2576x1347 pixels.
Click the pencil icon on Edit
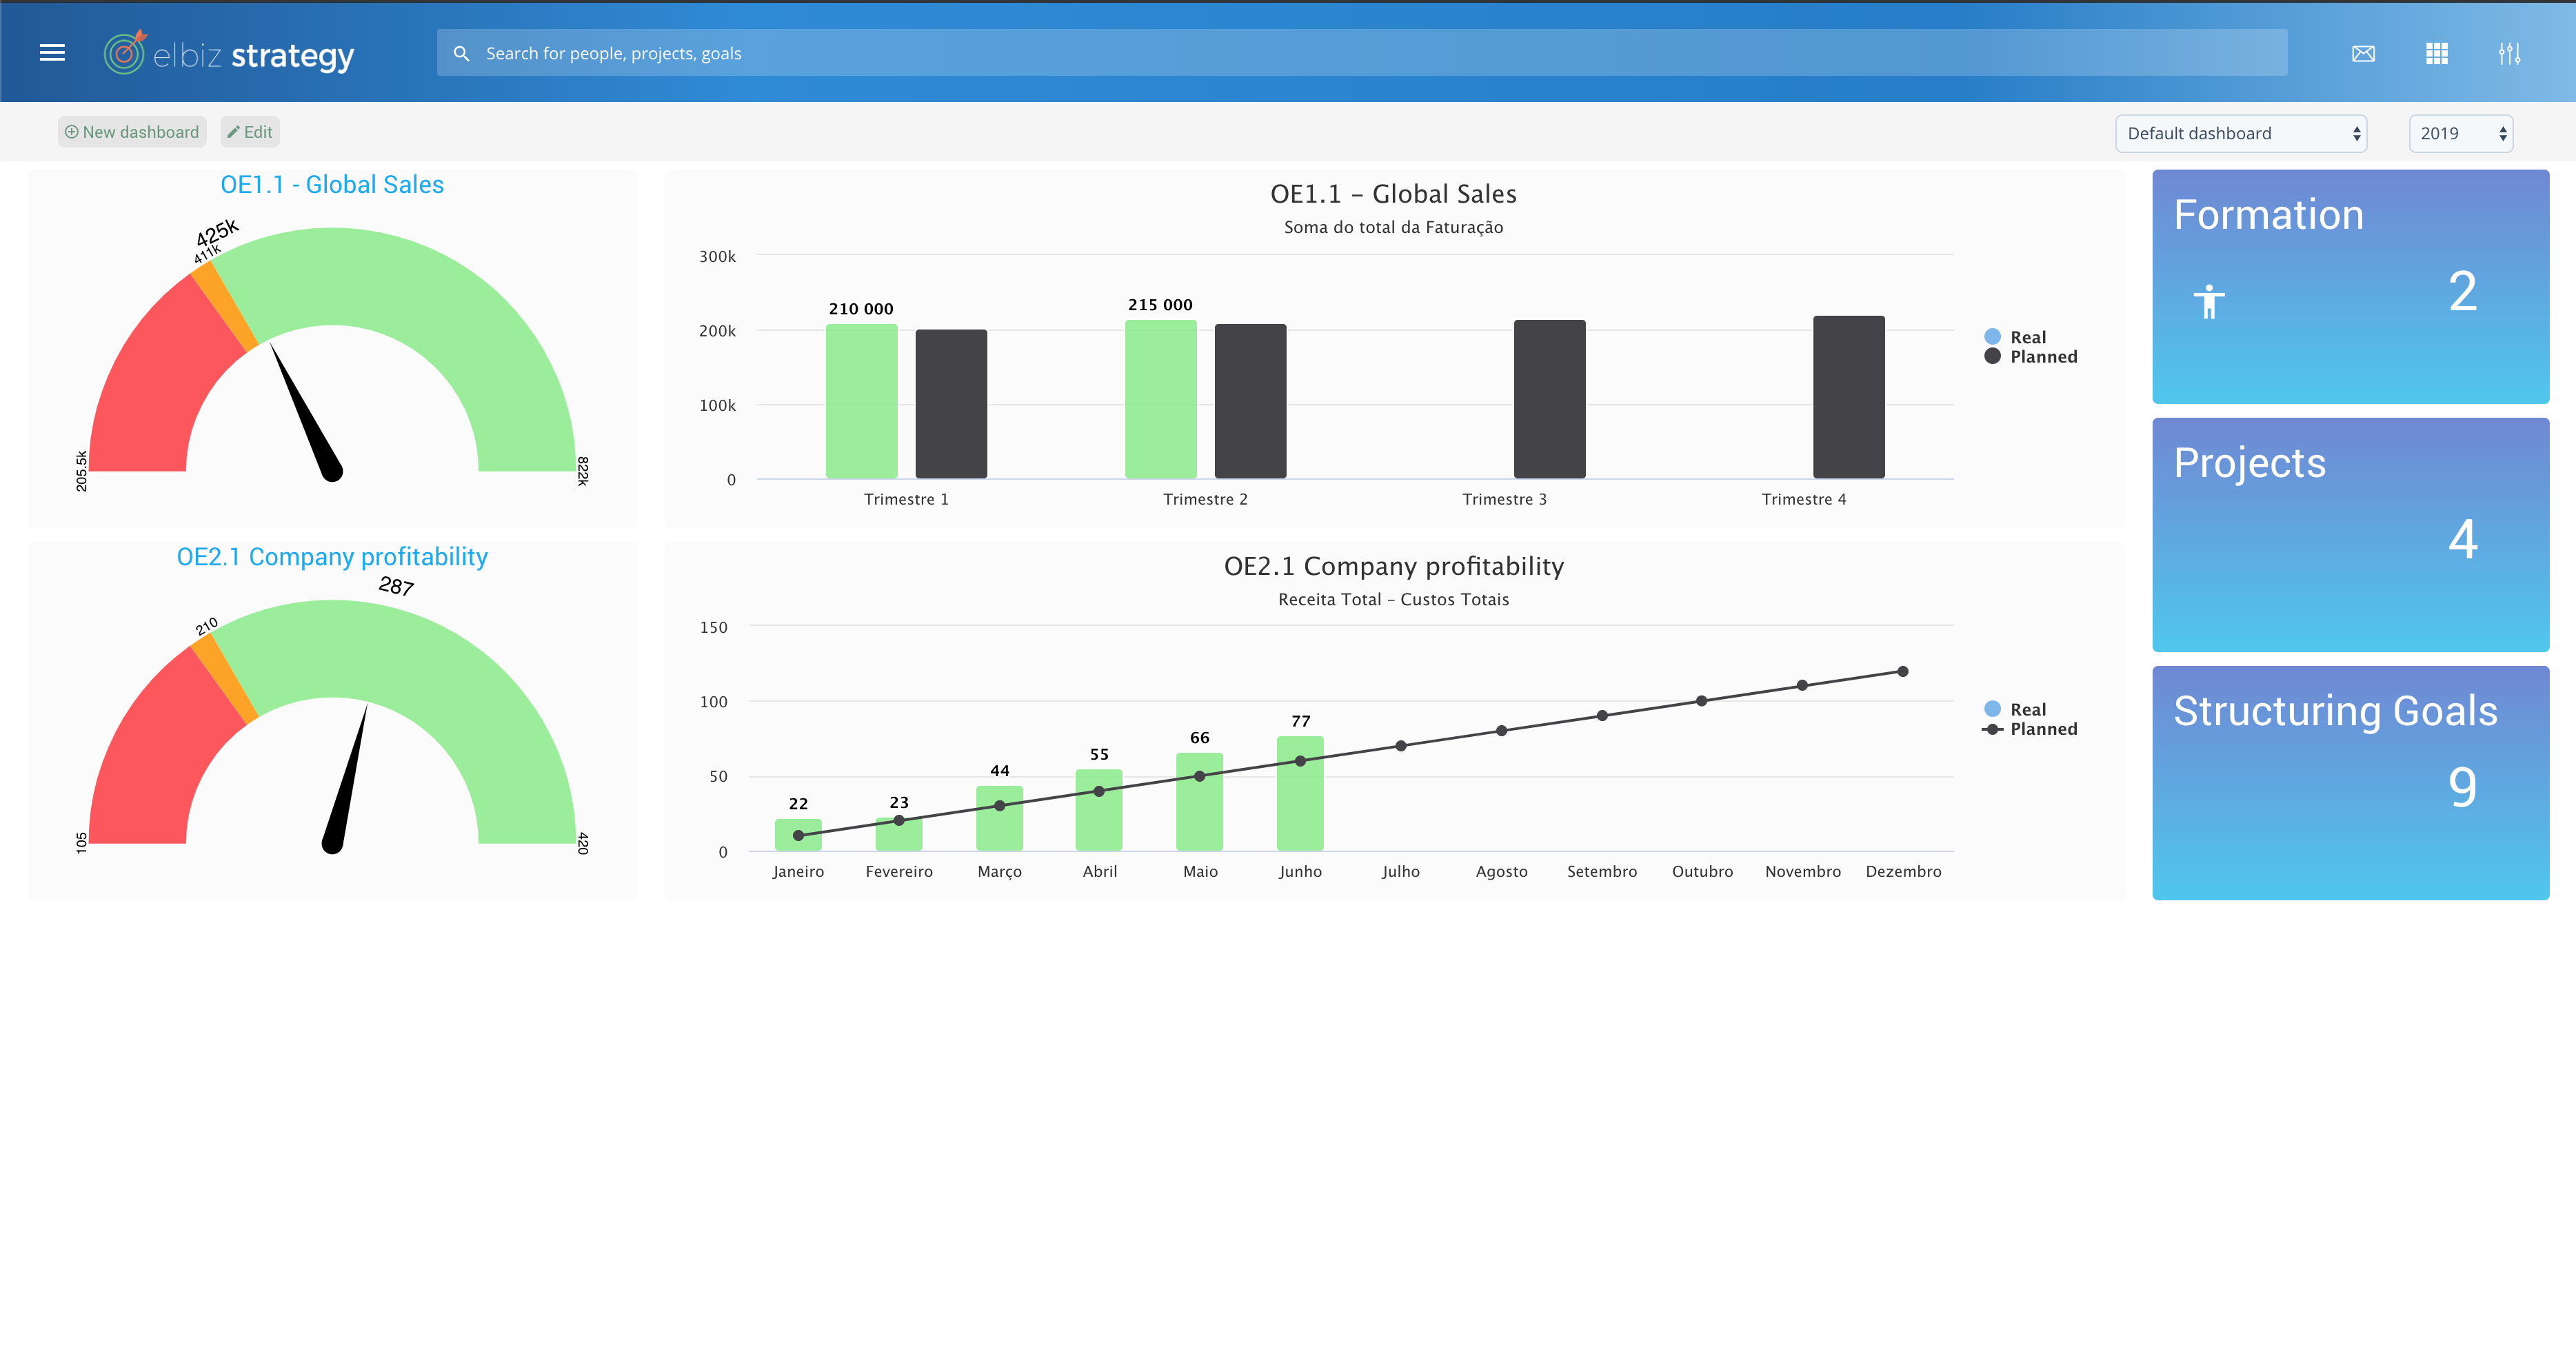coord(233,132)
